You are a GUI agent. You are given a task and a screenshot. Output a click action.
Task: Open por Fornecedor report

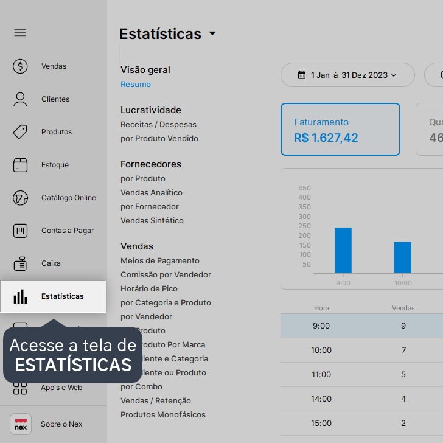tap(150, 207)
